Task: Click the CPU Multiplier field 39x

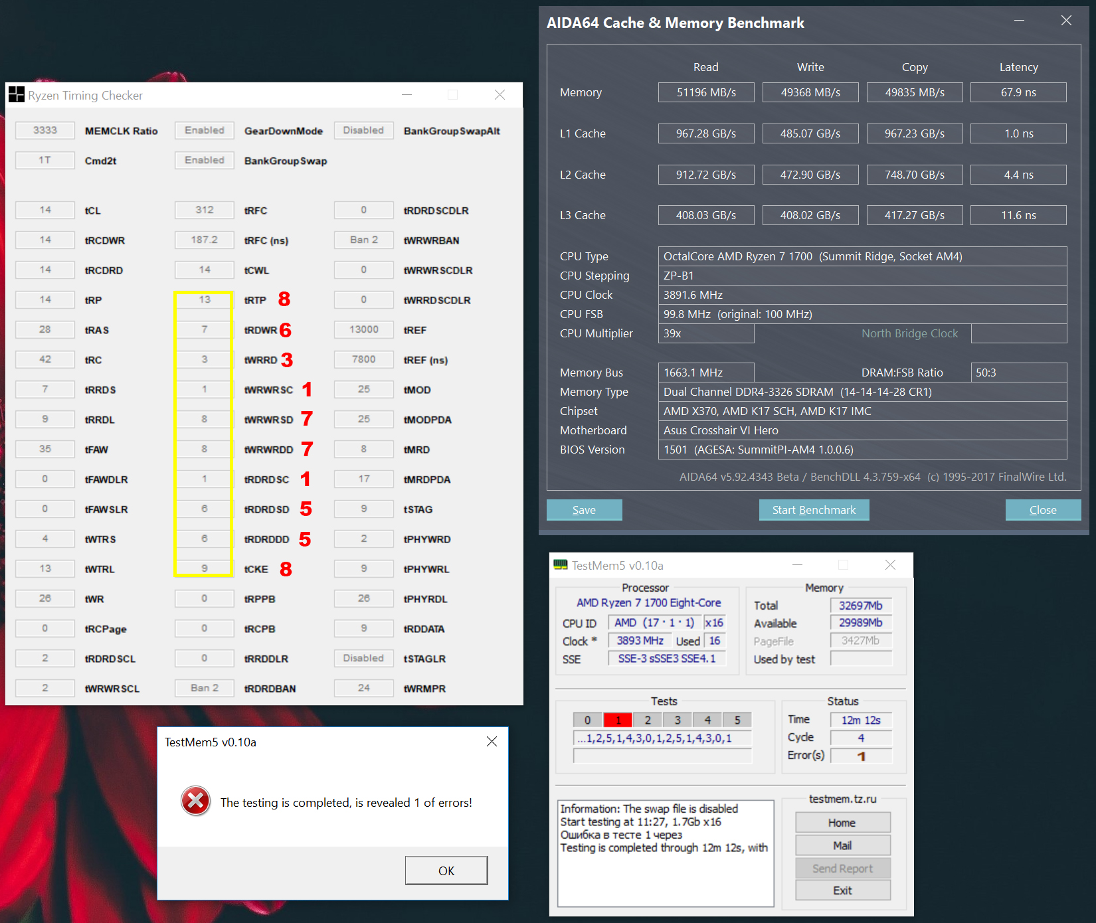Action: click(706, 333)
